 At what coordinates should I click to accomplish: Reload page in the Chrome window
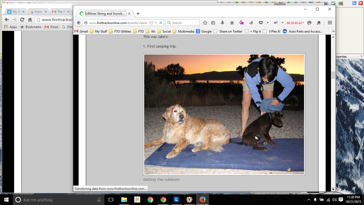tap(22, 20)
